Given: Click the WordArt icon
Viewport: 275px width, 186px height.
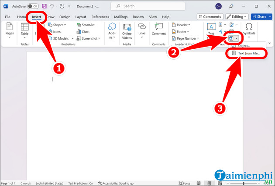Looking at the screenshot, I should coord(220,31).
